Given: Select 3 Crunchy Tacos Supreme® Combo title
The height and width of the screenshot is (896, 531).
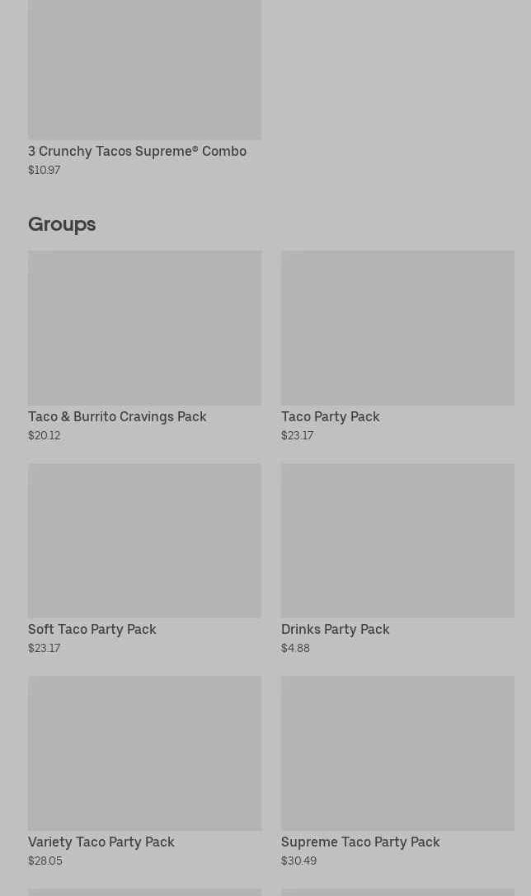Looking at the screenshot, I should pos(137,152).
